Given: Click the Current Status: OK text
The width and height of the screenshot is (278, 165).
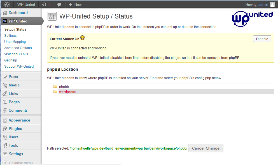Looking at the screenshot, I should pyautogui.click(x=65, y=39).
